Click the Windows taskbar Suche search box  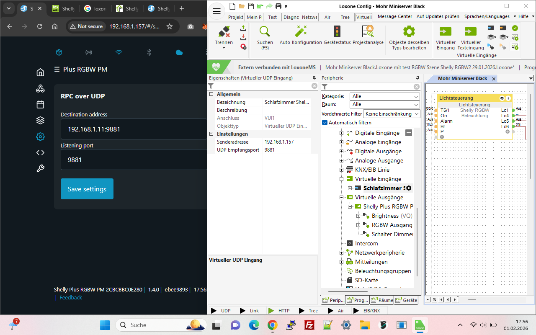click(162, 325)
